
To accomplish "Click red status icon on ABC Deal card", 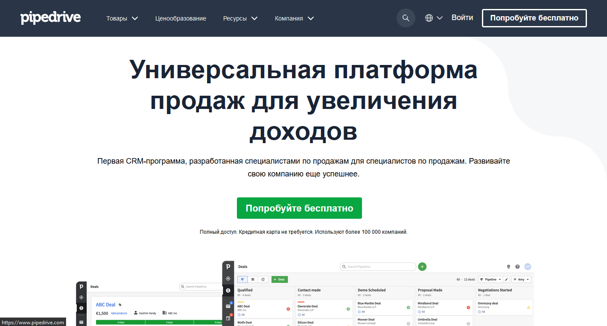I will pyautogui.click(x=288, y=309).
